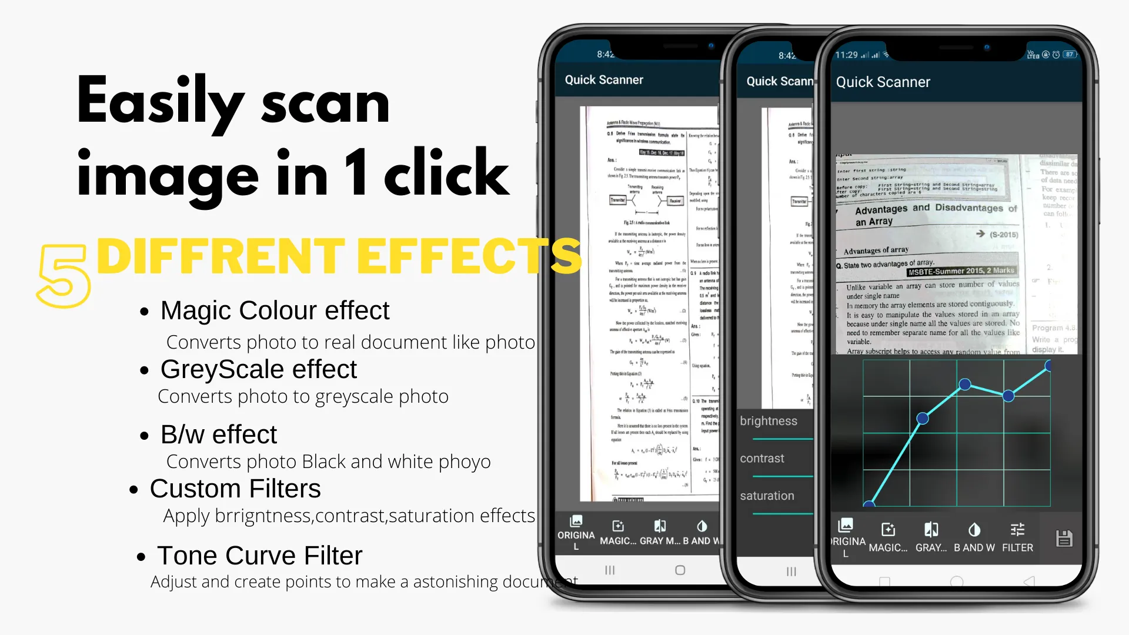Viewport: 1129px width, 635px height.
Task: Select the share/export icon in Quick Scanner
Action: 1065,537
